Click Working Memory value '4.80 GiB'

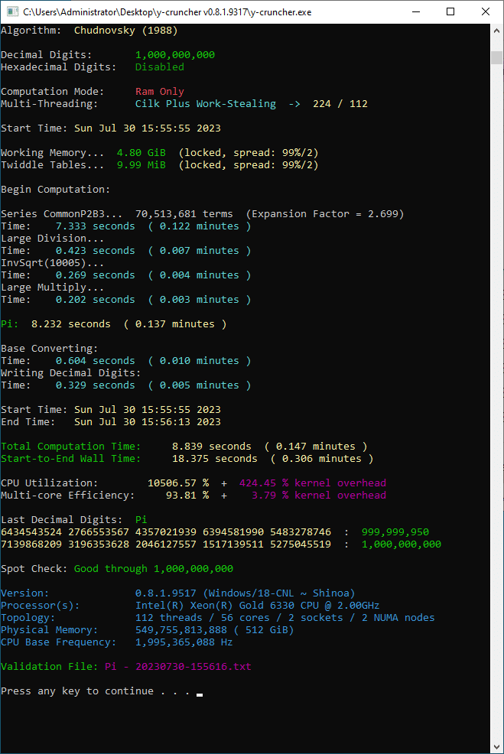pyautogui.click(x=141, y=153)
